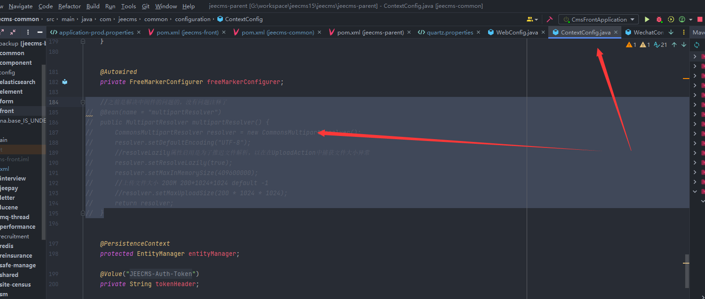The width and height of the screenshot is (705, 299).
Task: Start debugging with the bug icon
Action: 659,19
